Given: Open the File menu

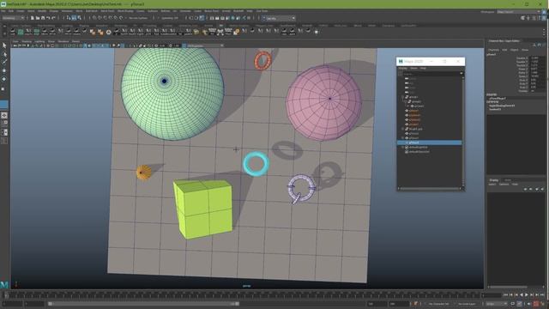Looking at the screenshot, I should click(3, 11).
